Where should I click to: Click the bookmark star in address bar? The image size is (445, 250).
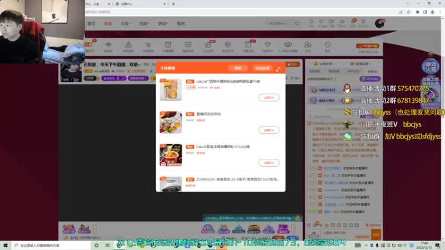[x=408, y=12]
